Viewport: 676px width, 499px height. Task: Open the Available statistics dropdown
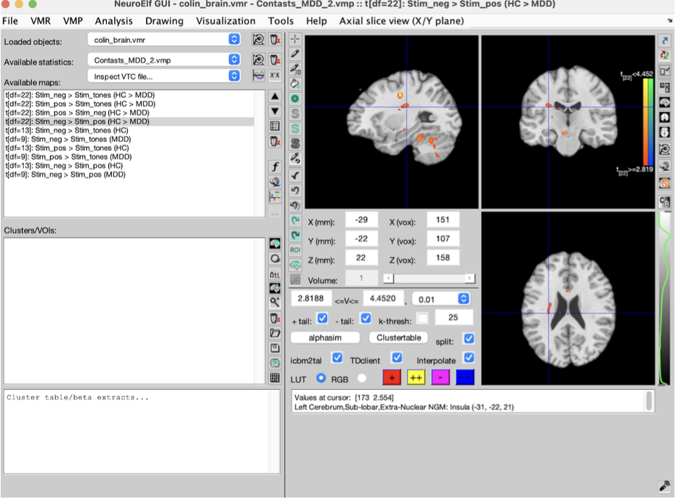164,60
